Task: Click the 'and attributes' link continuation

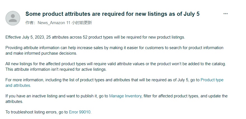Action: point(18,85)
